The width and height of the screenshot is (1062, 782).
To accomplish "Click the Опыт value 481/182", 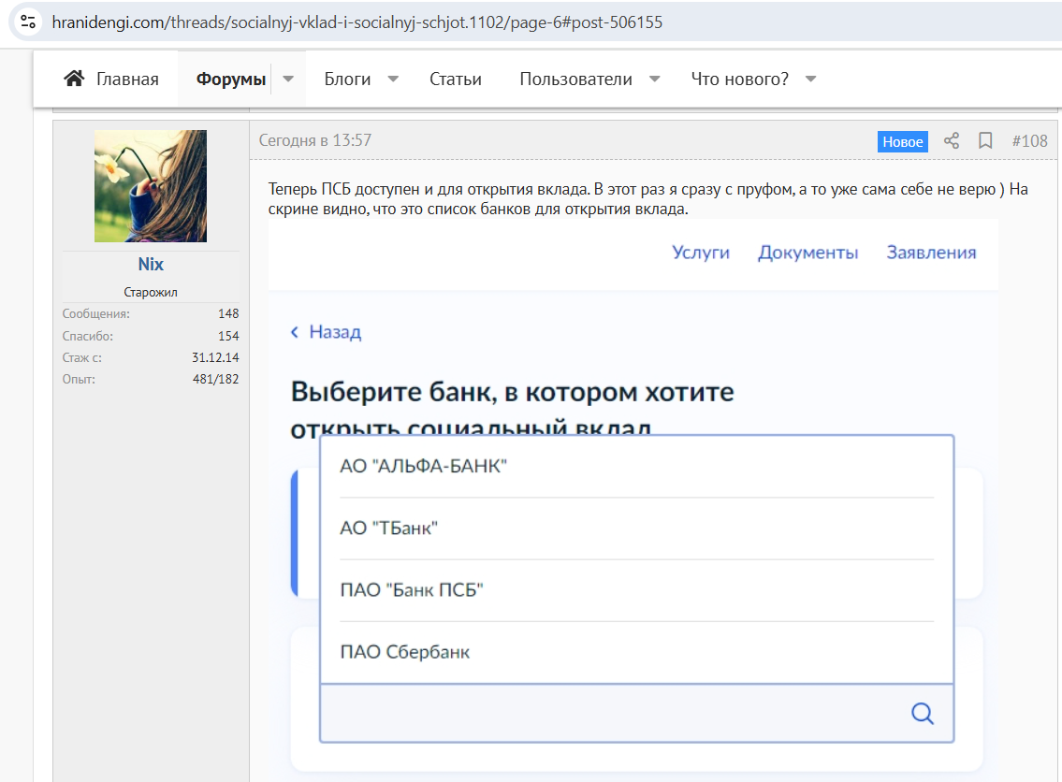I will pyautogui.click(x=215, y=379).
